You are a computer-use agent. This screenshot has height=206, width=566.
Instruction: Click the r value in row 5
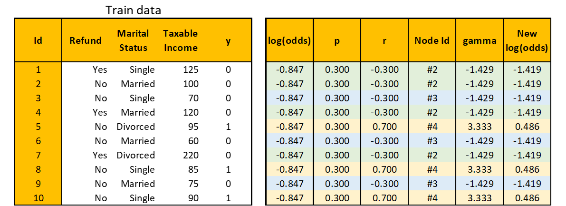pos(384,127)
